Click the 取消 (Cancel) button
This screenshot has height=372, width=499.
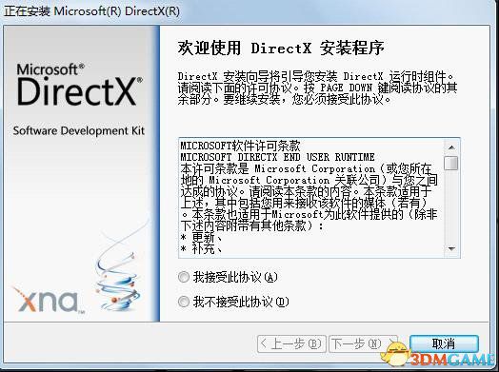(444, 344)
